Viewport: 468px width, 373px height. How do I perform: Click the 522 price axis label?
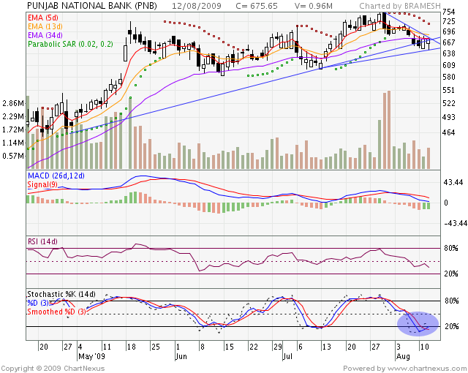pos(448,103)
